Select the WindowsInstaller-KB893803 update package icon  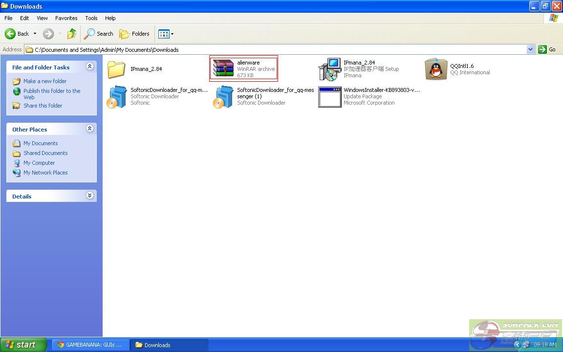pos(329,97)
